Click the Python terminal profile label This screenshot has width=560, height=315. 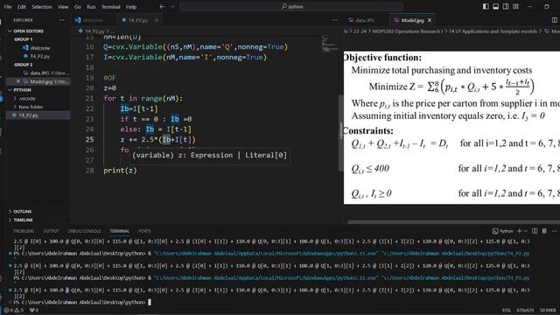(503, 231)
